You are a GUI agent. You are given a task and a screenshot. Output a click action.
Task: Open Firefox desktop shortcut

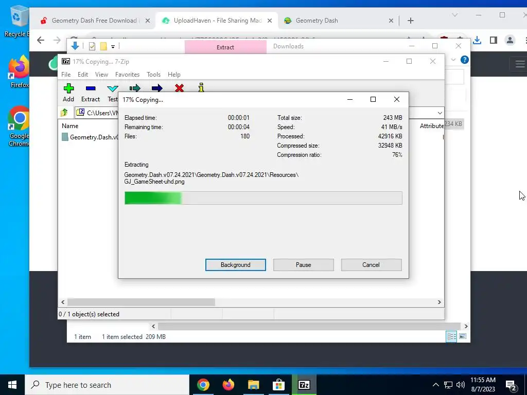19,72
